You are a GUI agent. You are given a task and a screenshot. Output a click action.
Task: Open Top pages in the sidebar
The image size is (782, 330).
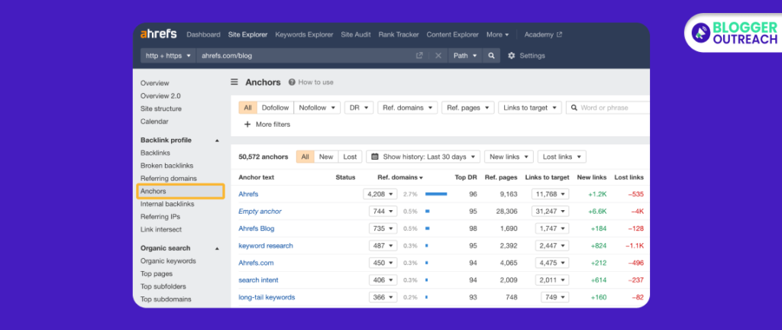(x=157, y=273)
